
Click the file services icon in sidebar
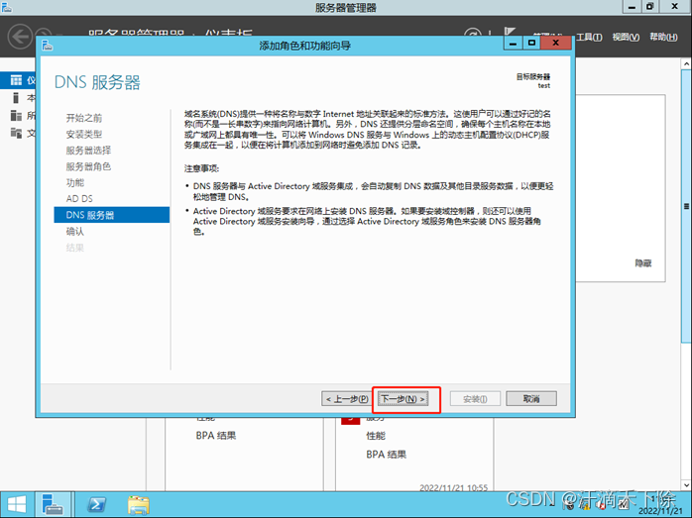[16, 133]
